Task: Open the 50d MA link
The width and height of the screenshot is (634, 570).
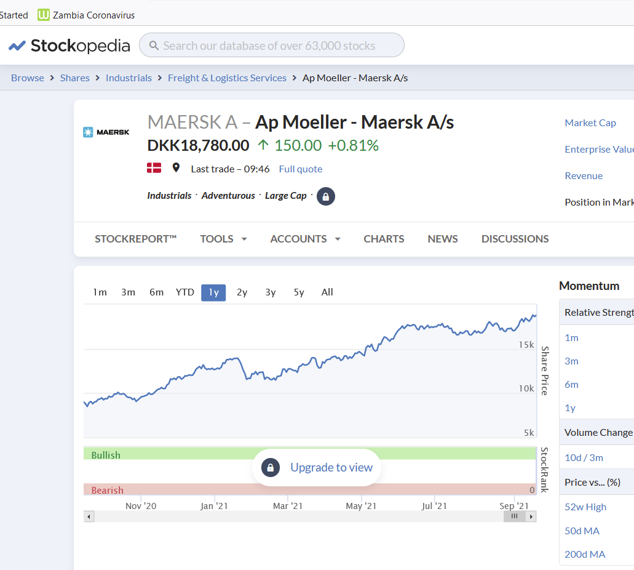Action: (582, 531)
